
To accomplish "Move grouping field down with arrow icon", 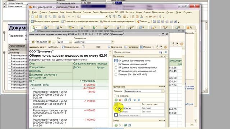I will pyautogui.click(x=139, y=100).
